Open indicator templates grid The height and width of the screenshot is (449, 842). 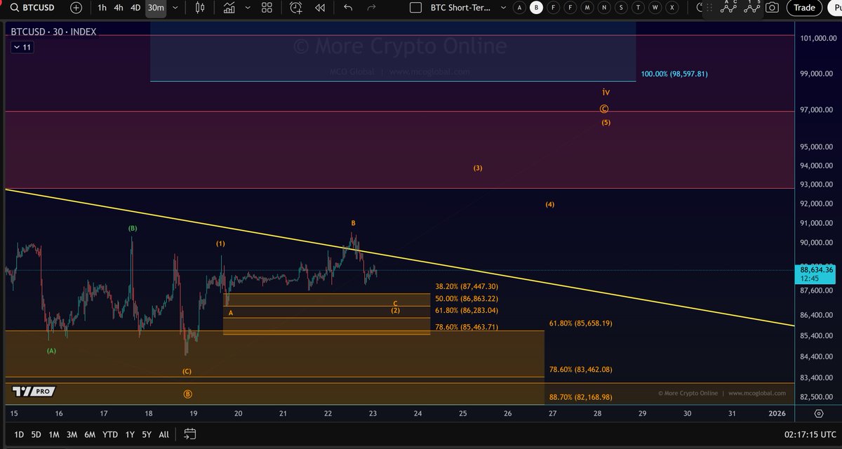[267, 8]
